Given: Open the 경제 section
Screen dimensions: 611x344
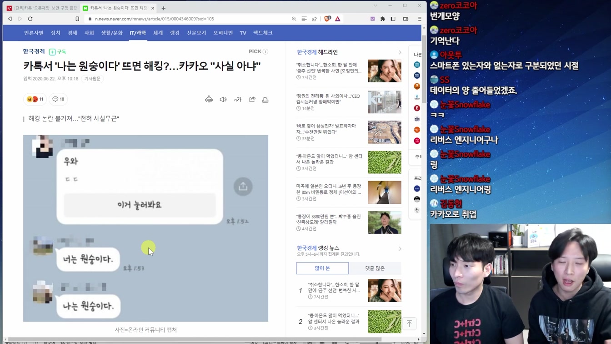Looking at the screenshot, I should pyautogui.click(x=72, y=33).
